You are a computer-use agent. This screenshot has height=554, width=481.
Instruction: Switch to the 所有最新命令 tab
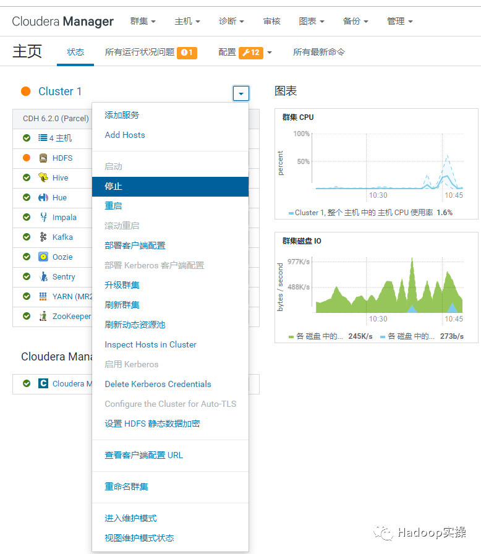click(319, 53)
